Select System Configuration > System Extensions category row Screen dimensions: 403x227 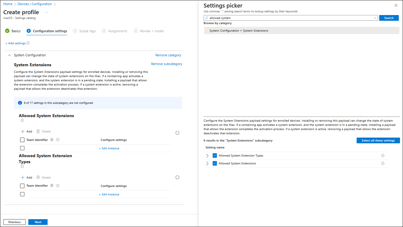tap(302, 30)
